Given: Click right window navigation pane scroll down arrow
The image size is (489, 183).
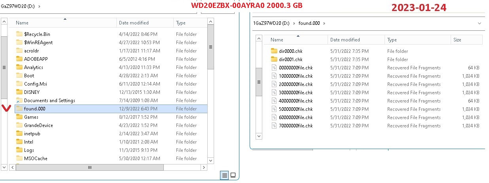Looking at the screenshot, I should pyautogui.click(x=259, y=136).
